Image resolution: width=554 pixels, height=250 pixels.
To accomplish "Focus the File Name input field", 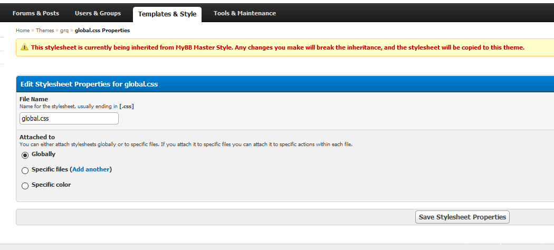I will (69, 119).
